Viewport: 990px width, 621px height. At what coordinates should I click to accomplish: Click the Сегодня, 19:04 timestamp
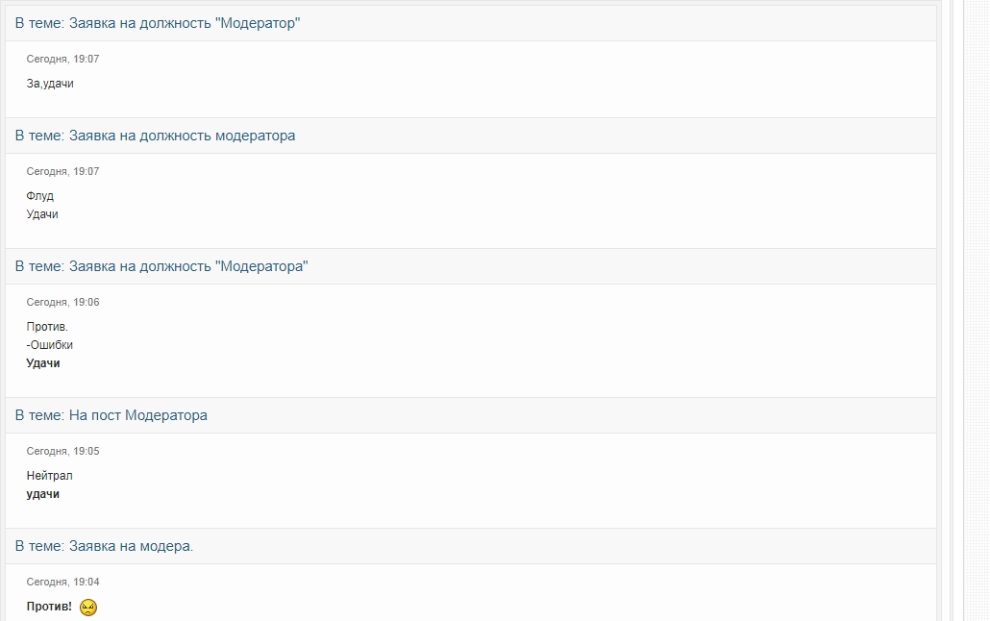click(x=62, y=582)
